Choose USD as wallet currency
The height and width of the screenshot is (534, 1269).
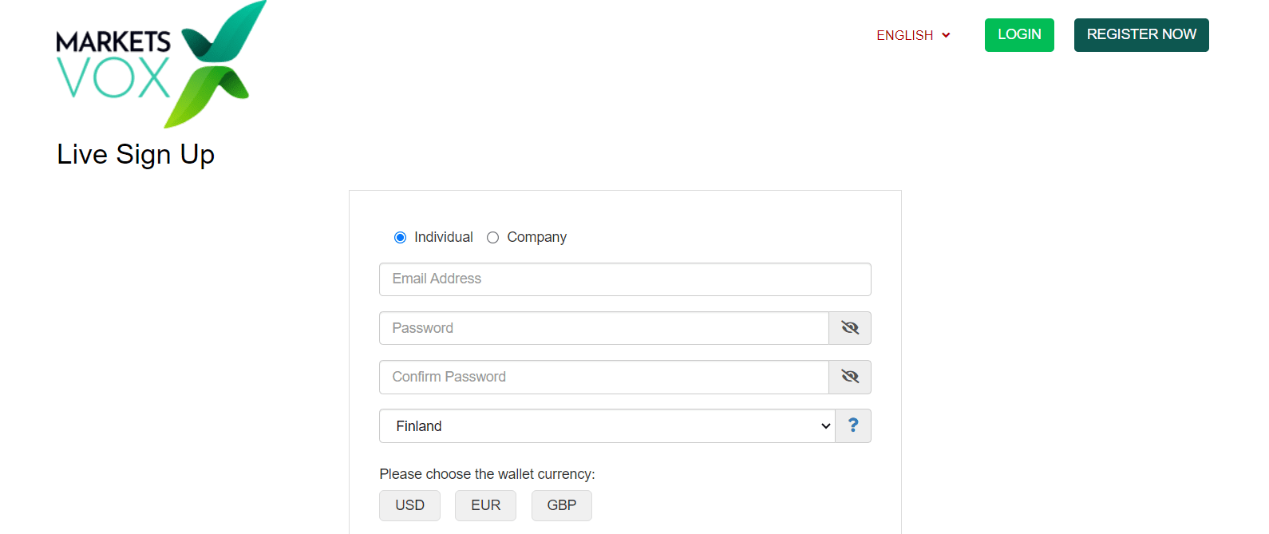coord(409,505)
